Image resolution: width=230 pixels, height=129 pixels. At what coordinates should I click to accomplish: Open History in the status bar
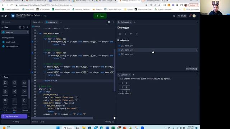tap(109, 122)
